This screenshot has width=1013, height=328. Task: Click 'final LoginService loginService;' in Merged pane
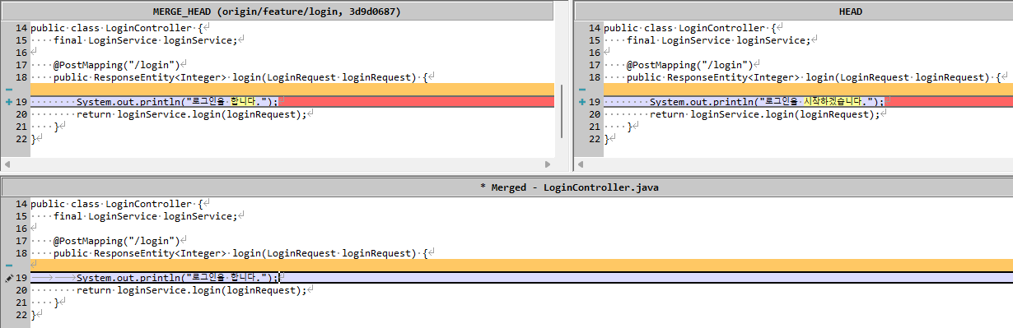click(x=145, y=216)
